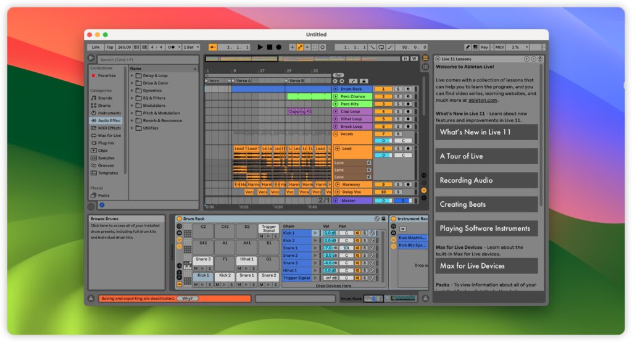The width and height of the screenshot is (632, 342).
Task: Click the lessons home icon
Action: tap(540, 59)
